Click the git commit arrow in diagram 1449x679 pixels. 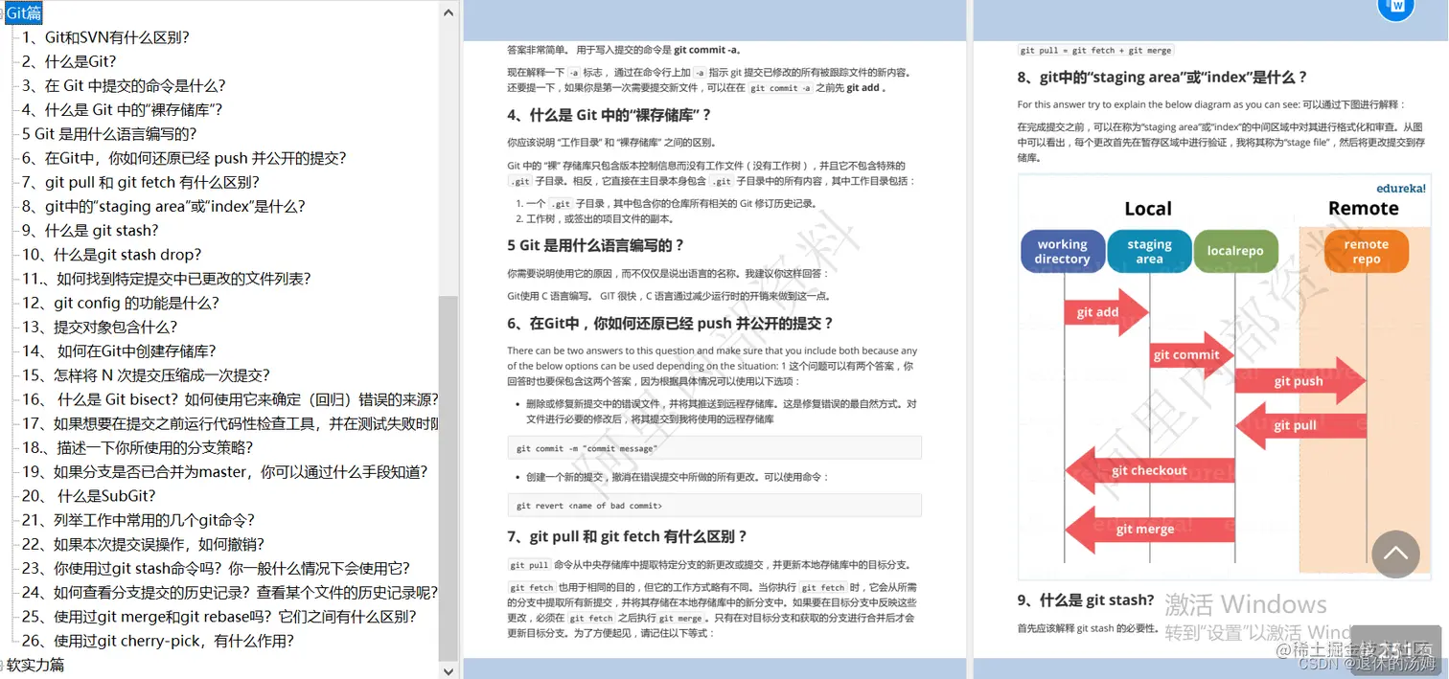pyautogui.click(x=1192, y=355)
